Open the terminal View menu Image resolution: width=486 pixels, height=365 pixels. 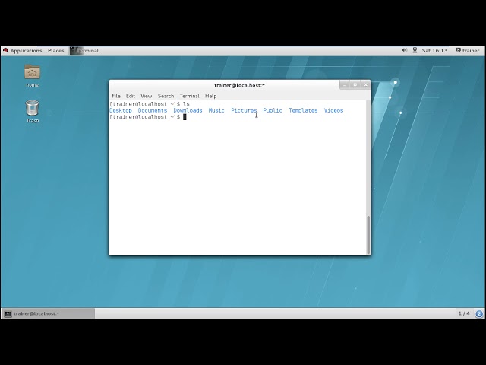click(x=147, y=96)
